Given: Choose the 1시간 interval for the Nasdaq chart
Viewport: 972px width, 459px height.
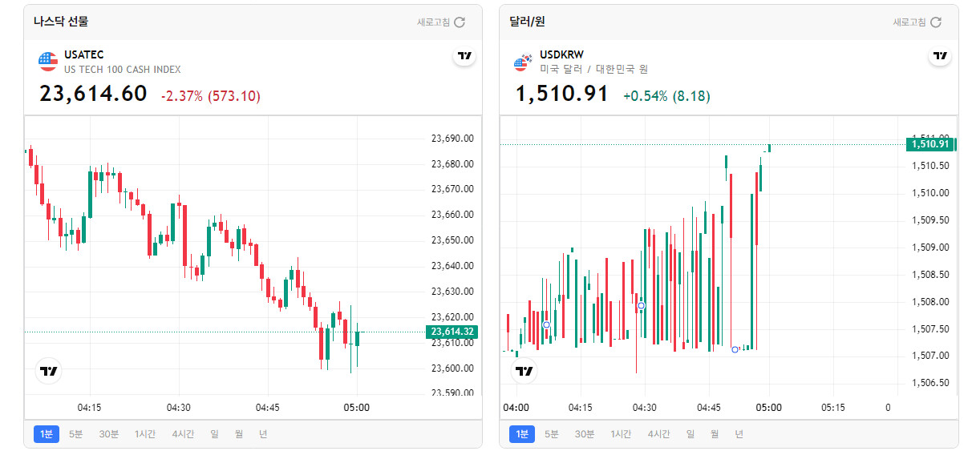Looking at the screenshot, I should (x=145, y=434).
